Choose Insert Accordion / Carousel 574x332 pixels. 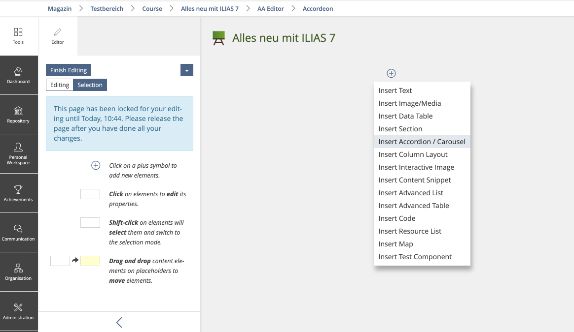[x=422, y=142]
